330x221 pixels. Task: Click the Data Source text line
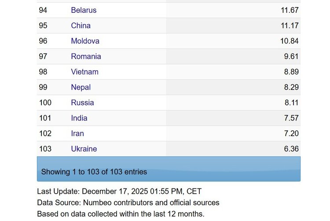point(128,203)
